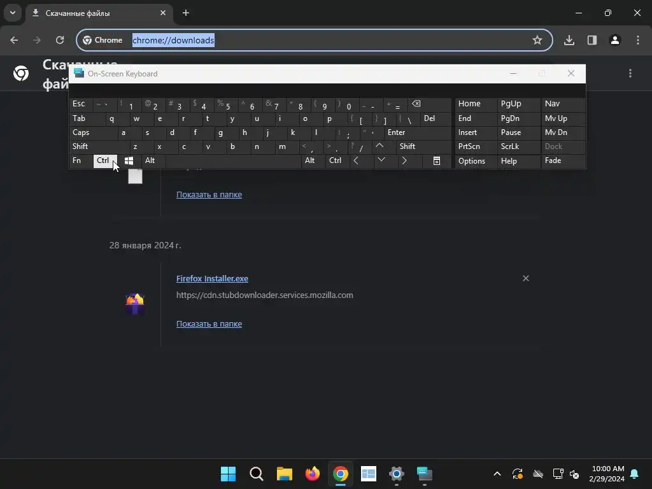The width and height of the screenshot is (652, 489).
Task: Open Windows taskbar Search
Action: tap(256, 474)
